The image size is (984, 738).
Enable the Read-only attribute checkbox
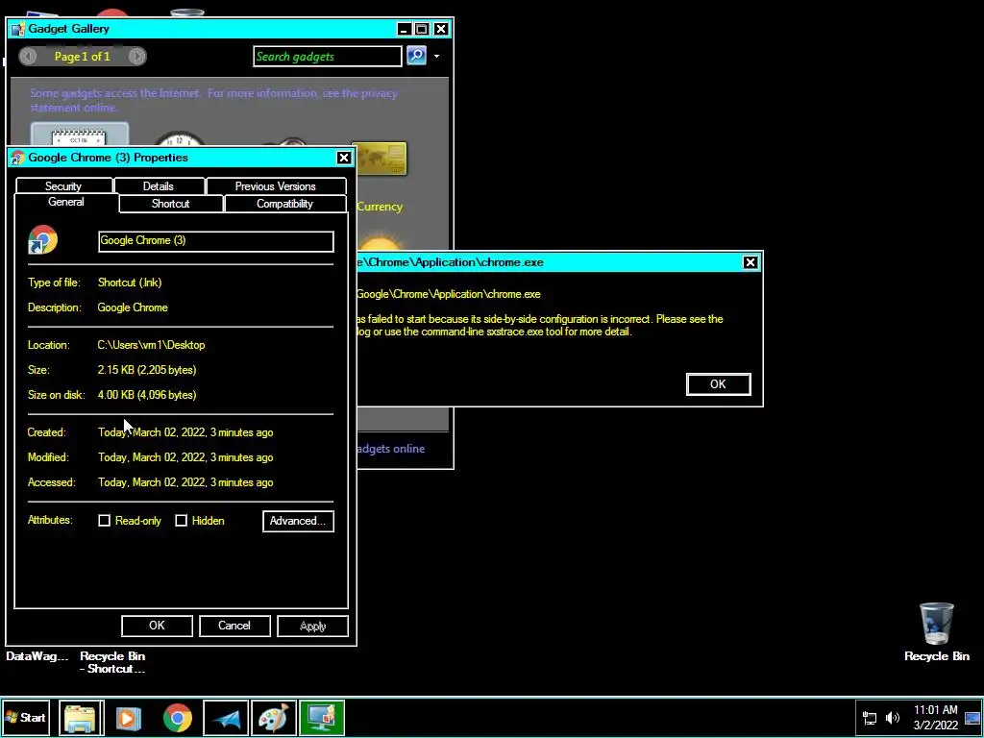point(104,520)
